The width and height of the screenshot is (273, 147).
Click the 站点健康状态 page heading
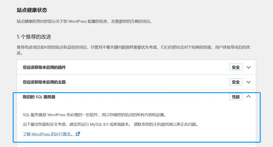32,10
